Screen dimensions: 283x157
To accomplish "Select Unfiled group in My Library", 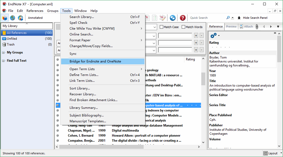I will tap(27, 39).
